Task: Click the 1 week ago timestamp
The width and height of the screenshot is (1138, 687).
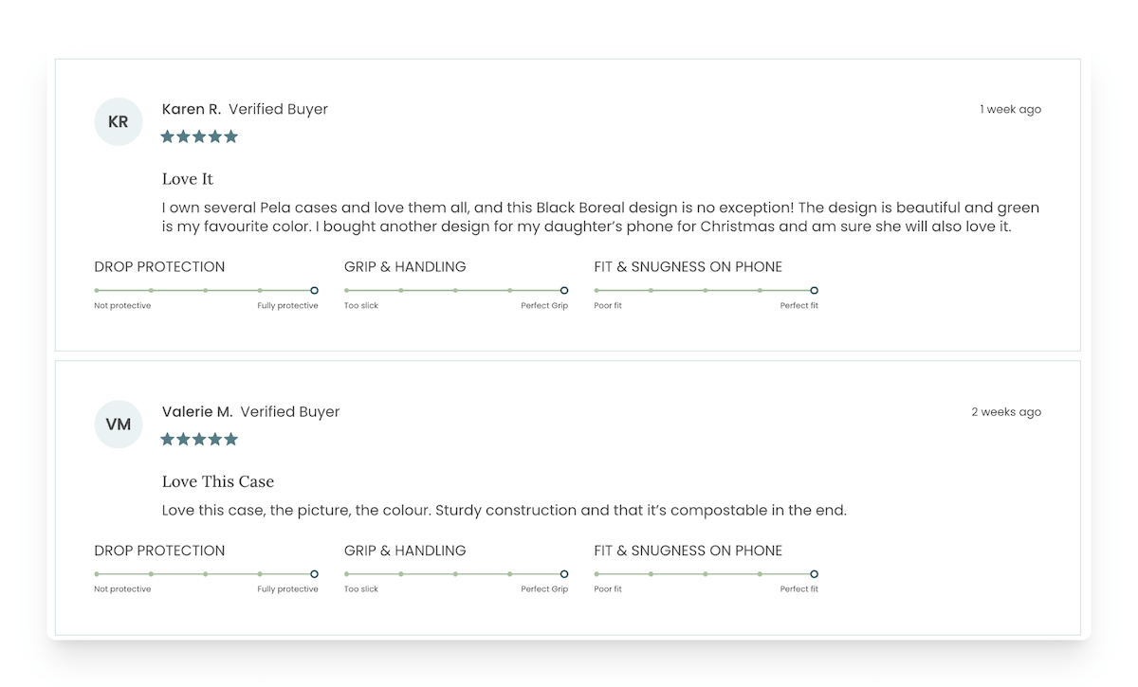Action: tap(1011, 109)
